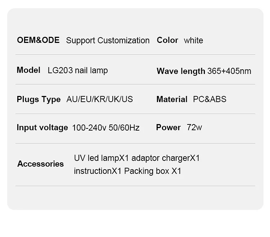Click the Material label
This screenshot has width=270, height=237.
click(172, 99)
